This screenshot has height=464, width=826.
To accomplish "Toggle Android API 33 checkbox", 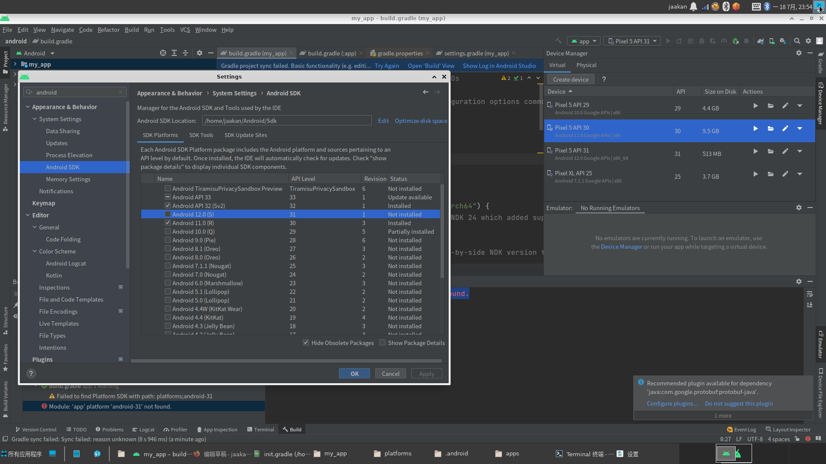I will (x=168, y=197).
